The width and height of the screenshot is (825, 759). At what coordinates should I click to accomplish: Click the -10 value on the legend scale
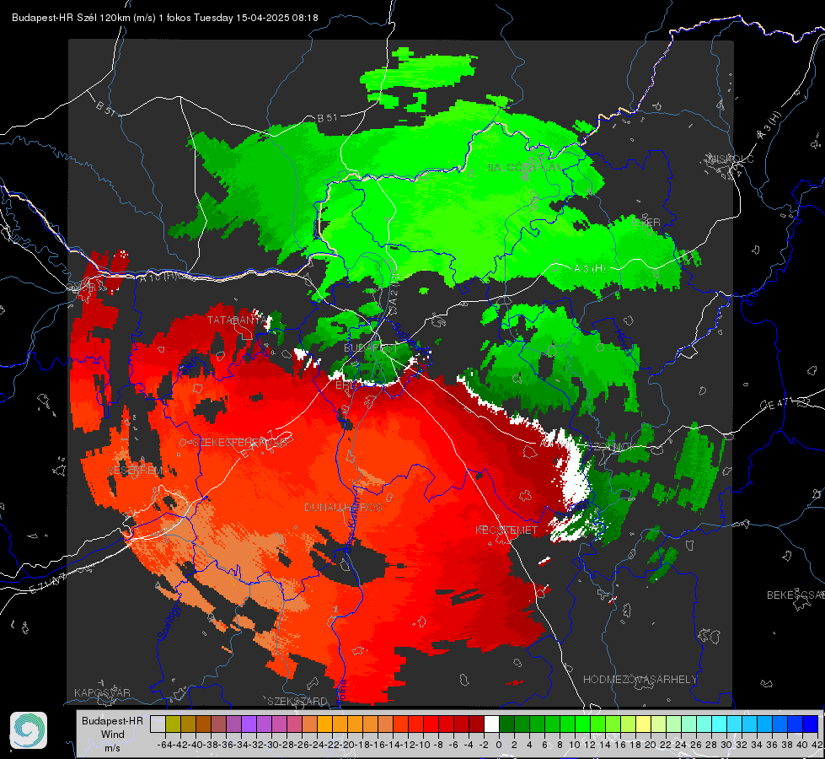424,745
